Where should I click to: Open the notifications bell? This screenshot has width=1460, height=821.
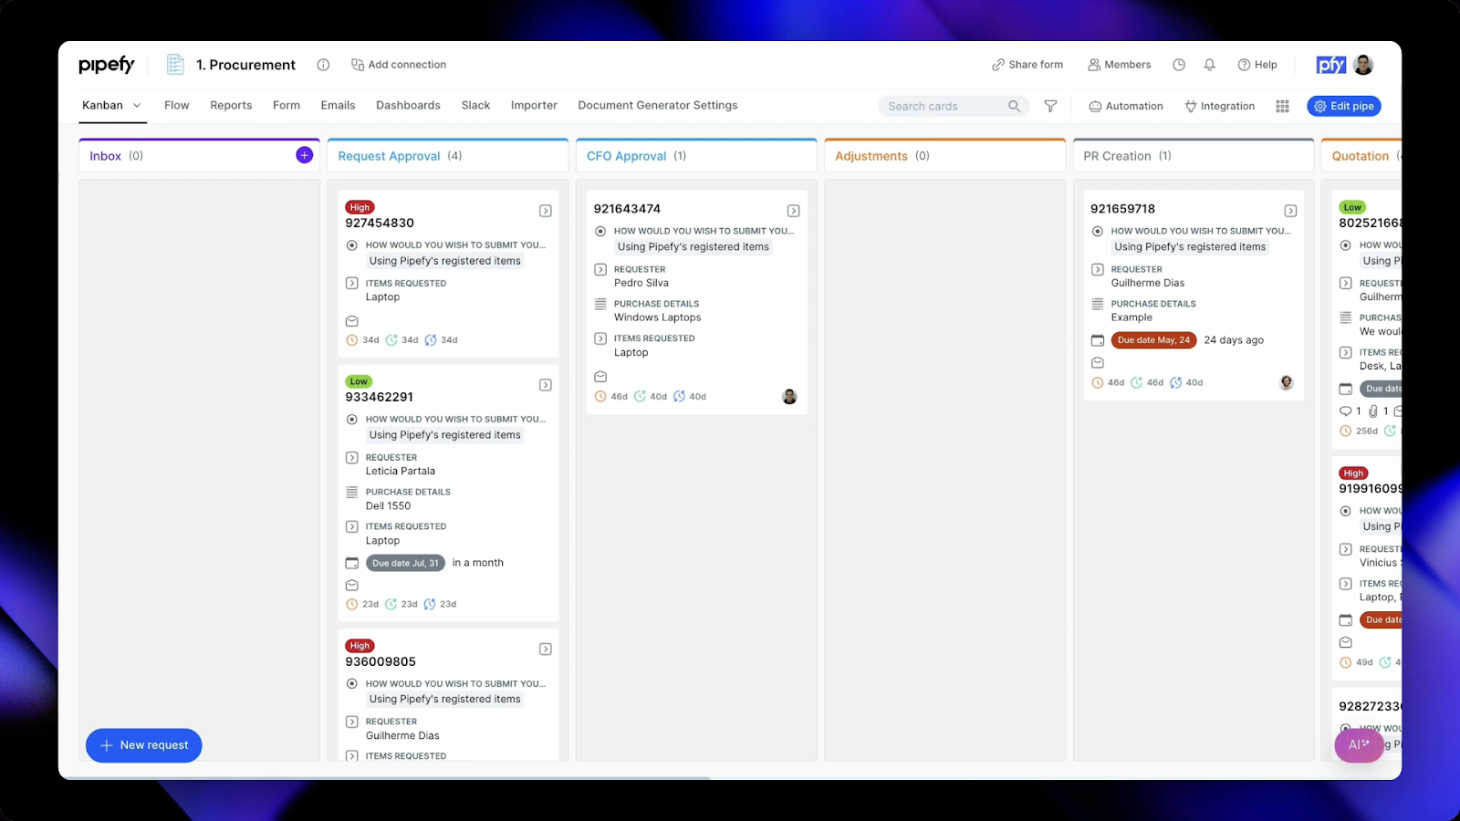(x=1210, y=65)
